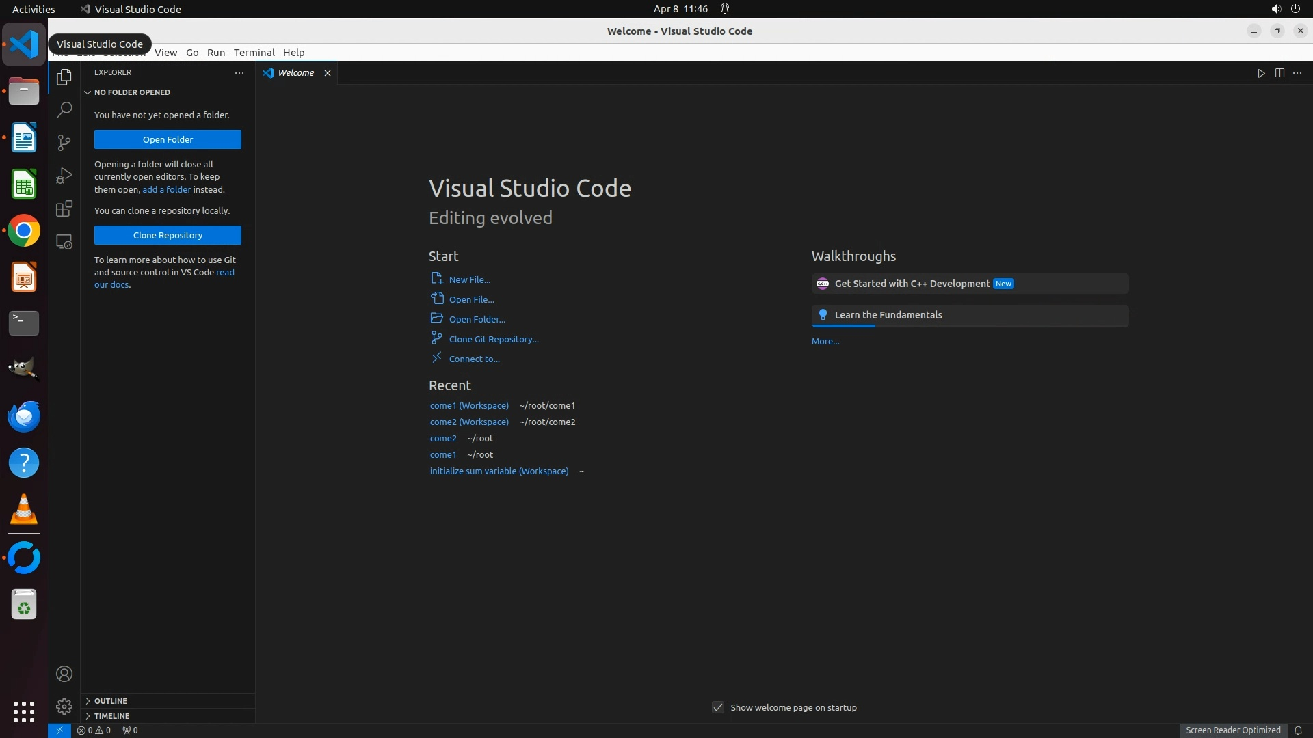Open Google Chrome from the dock
This screenshot has width=1313, height=738.
coord(24,231)
